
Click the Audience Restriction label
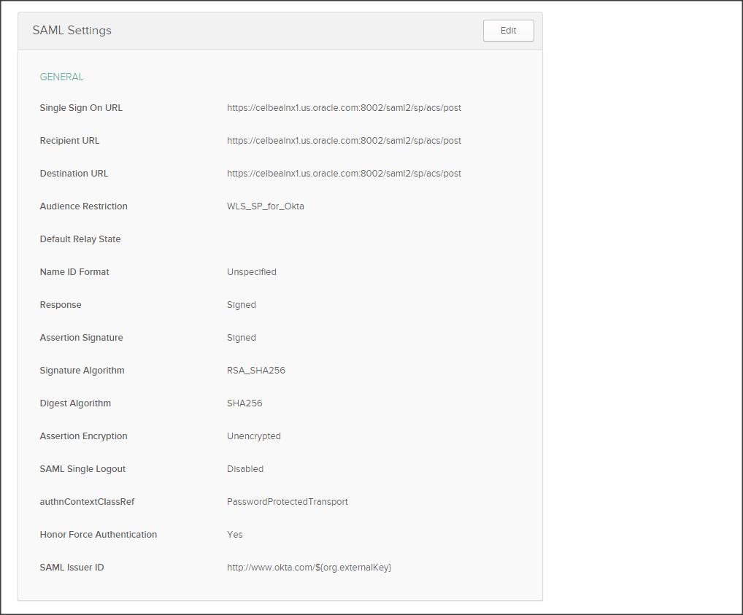click(x=83, y=206)
